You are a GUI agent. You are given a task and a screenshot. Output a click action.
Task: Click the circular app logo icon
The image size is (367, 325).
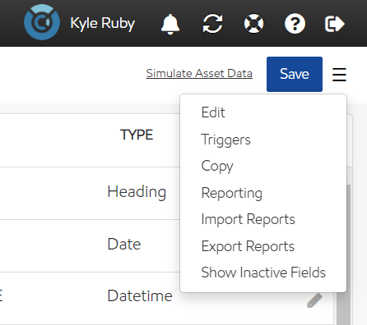[42, 22]
